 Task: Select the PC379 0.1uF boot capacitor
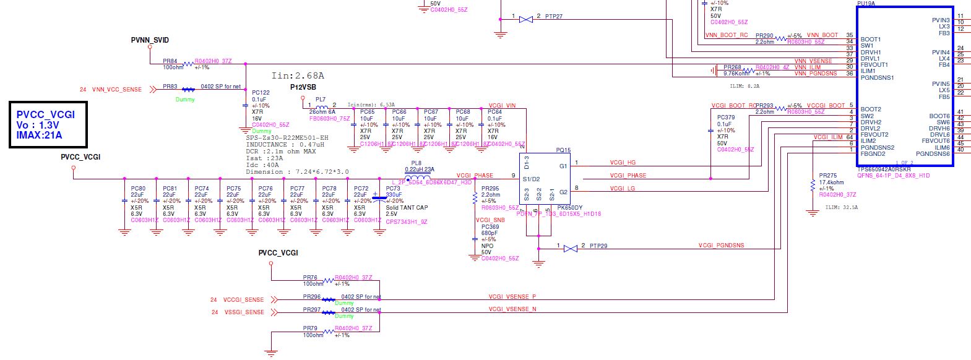click(710, 131)
